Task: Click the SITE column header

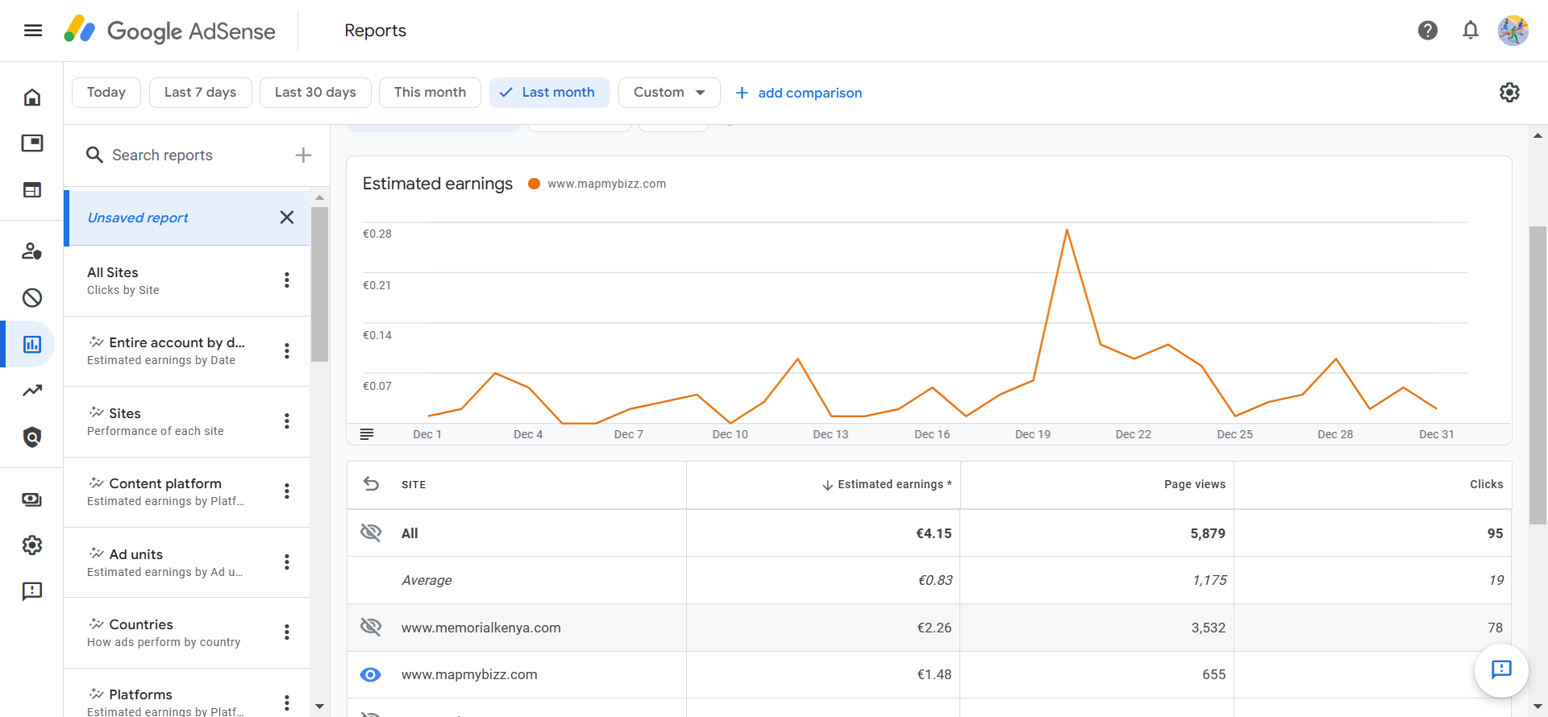Action: click(x=414, y=484)
